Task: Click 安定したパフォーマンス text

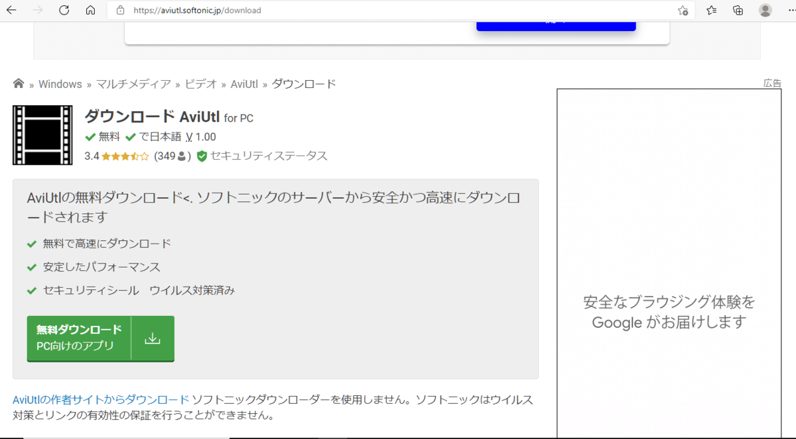Action: pyautogui.click(x=101, y=268)
